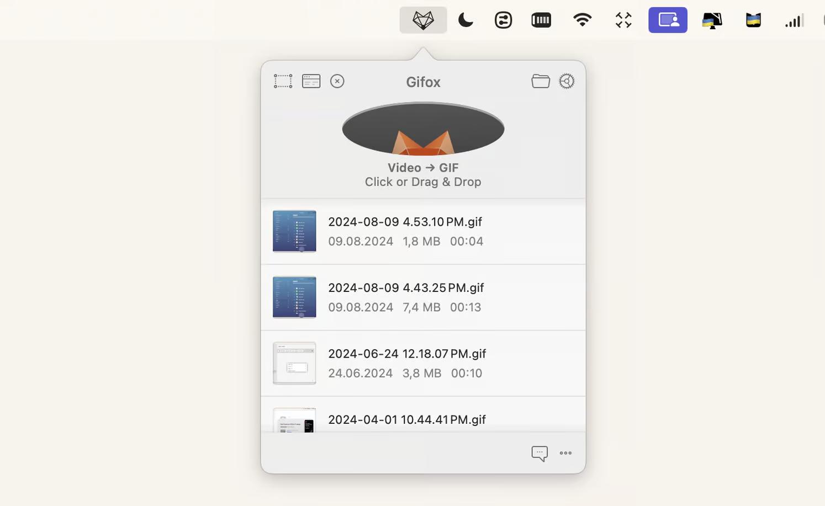This screenshot has height=506, width=825.
Task: Choose window recording mode icon
Action: [311, 82]
